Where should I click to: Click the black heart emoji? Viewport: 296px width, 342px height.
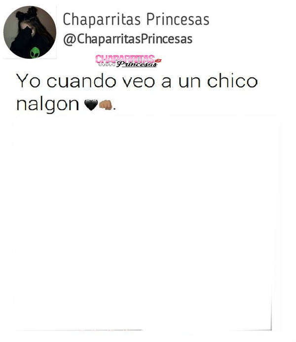[91, 105]
